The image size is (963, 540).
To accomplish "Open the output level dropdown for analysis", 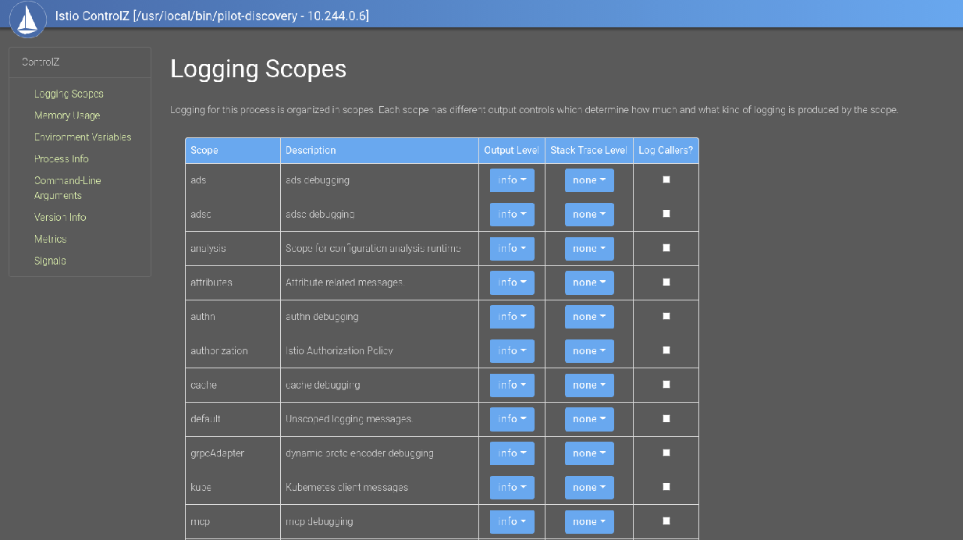I will pos(512,248).
